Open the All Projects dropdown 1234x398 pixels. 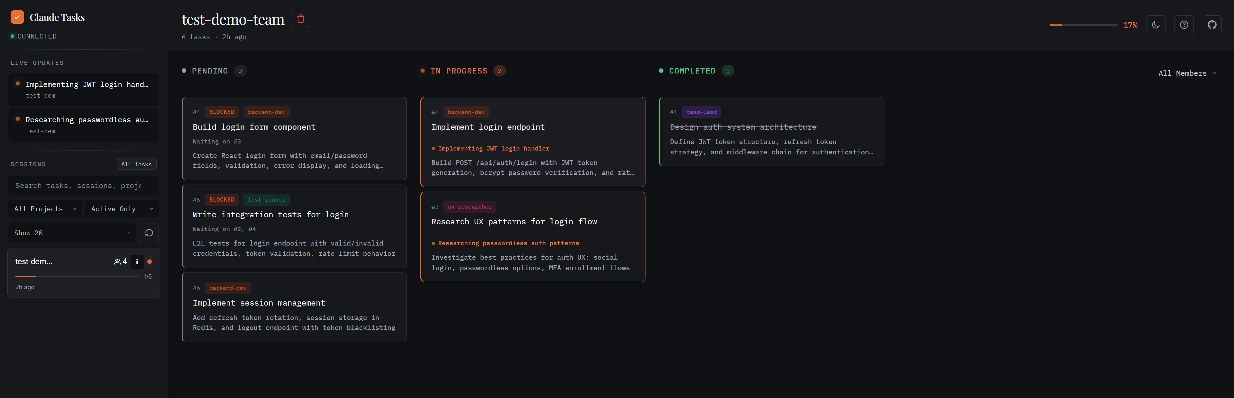pos(45,209)
